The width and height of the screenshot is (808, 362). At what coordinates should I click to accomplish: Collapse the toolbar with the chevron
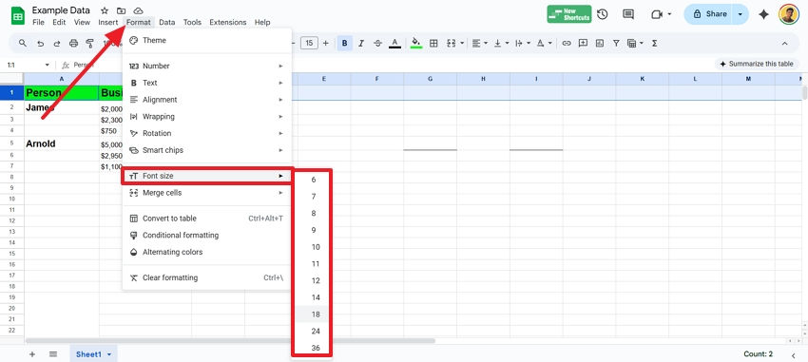pos(785,44)
